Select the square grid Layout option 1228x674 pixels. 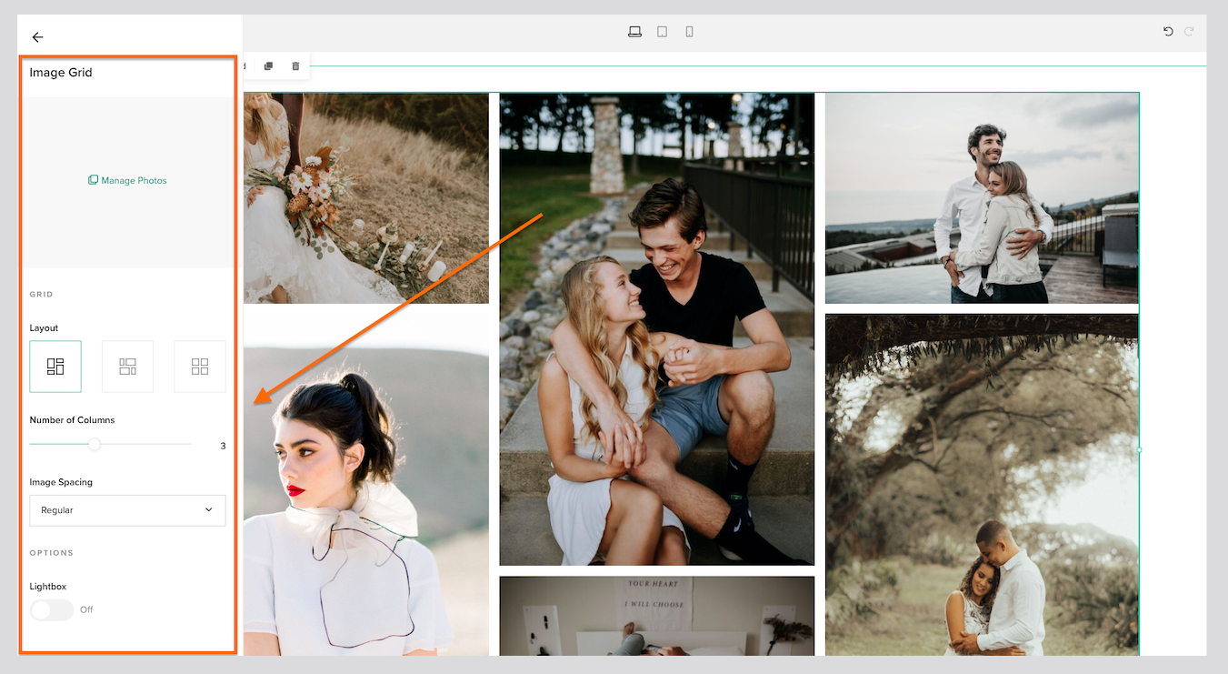click(199, 366)
